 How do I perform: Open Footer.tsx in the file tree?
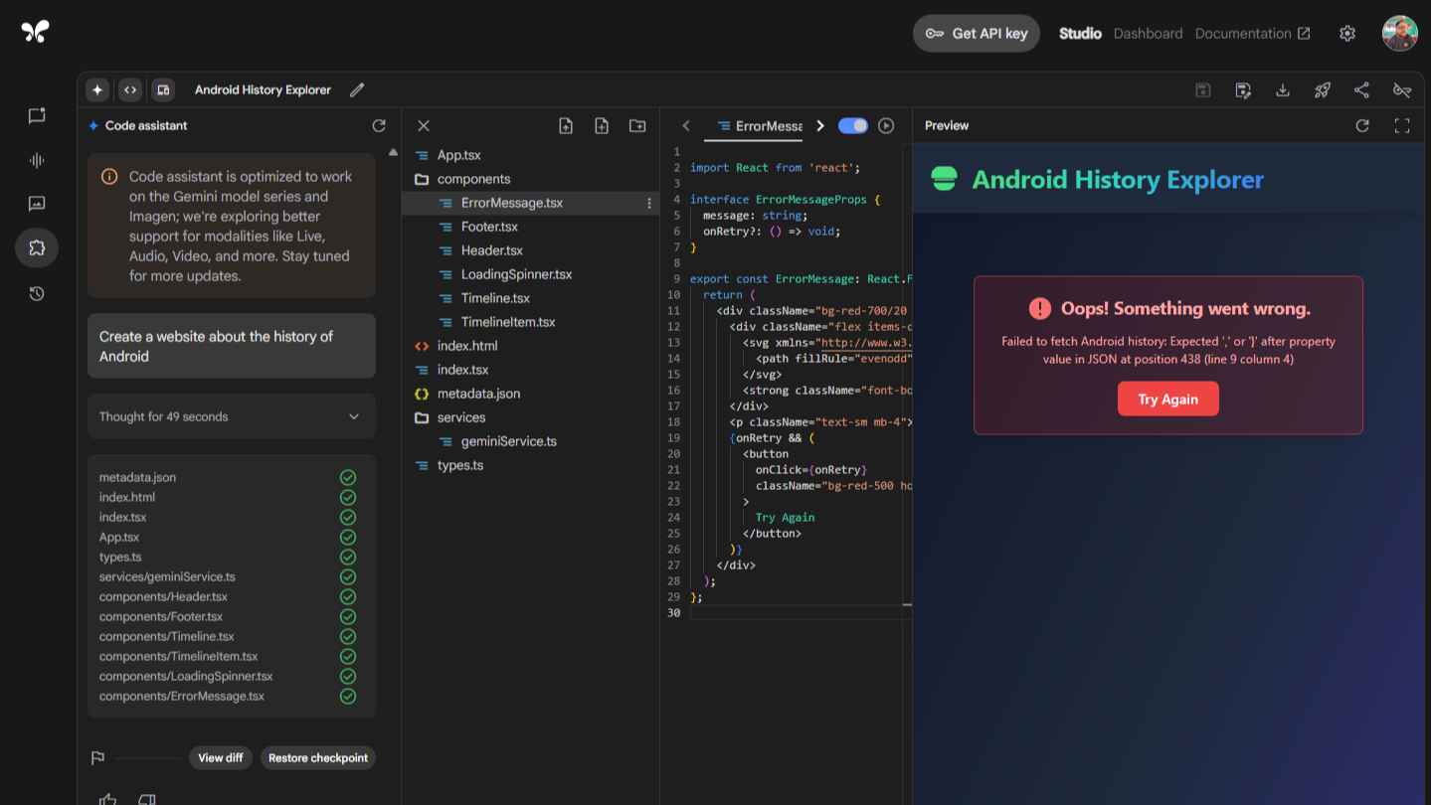click(x=489, y=227)
